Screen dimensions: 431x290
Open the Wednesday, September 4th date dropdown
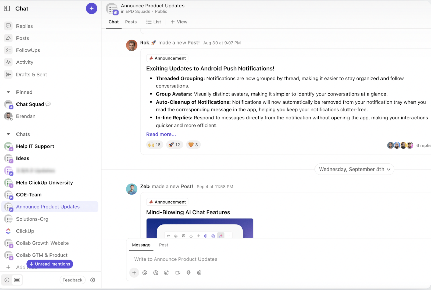(354, 169)
